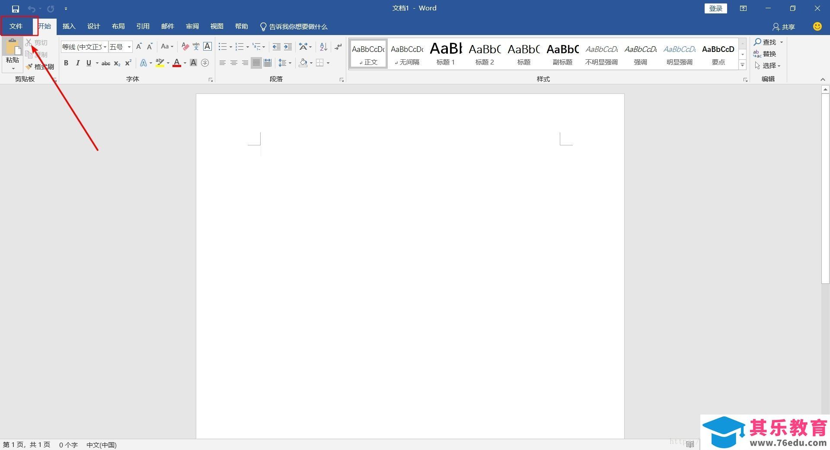
Task: Align text right
Action: coord(245,63)
